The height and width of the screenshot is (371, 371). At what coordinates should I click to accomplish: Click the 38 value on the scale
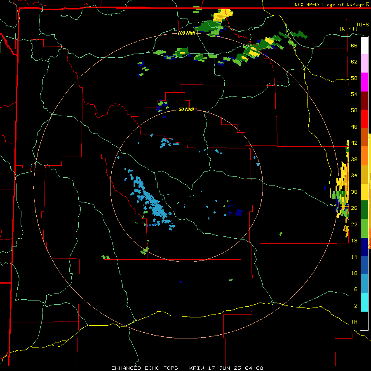[x=354, y=160]
